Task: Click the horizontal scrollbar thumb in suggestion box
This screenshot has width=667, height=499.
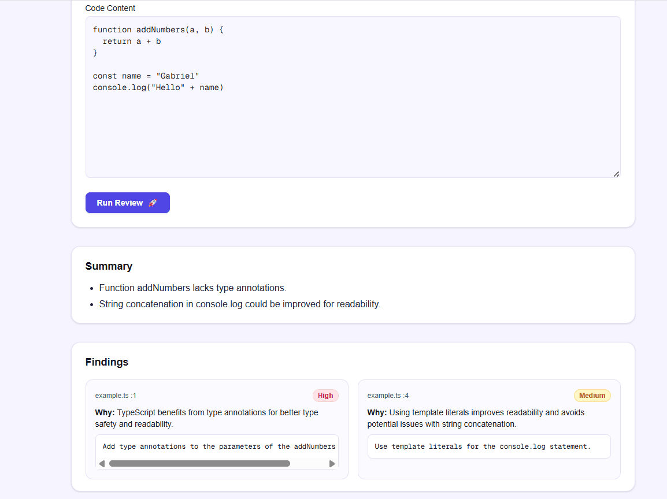Action: pyautogui.click(x=199, y=464)
